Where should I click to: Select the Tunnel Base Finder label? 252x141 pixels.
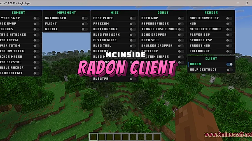tap(159, 29)
